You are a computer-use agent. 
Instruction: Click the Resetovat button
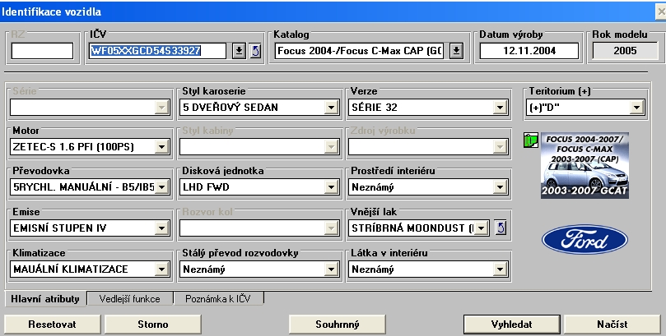click(x=52, y=324)
